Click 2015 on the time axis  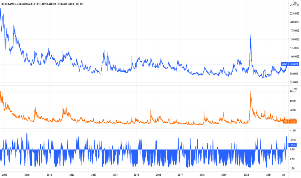[136, 175]
